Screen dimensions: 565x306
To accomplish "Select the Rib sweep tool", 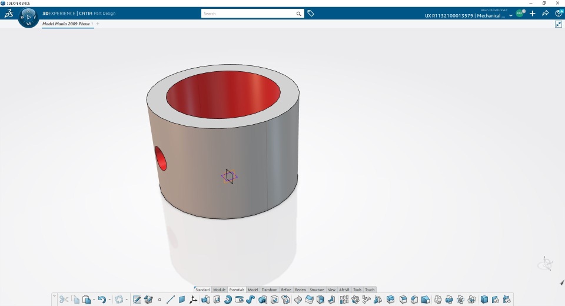I will pyautogui.click(x=251, y=300).
